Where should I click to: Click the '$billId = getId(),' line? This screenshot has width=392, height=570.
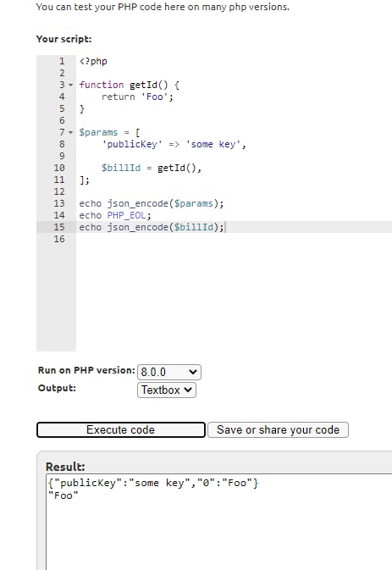tap(152, 168)
